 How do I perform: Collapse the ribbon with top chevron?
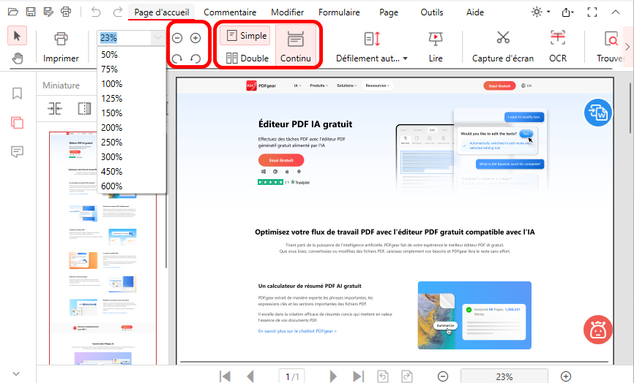tap(616, 12)
